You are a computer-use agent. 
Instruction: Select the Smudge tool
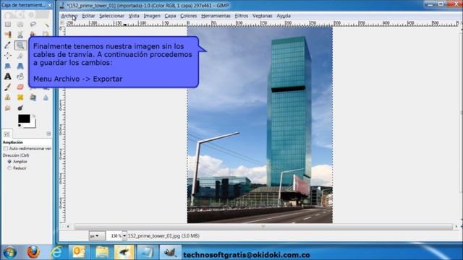(8, 108)
